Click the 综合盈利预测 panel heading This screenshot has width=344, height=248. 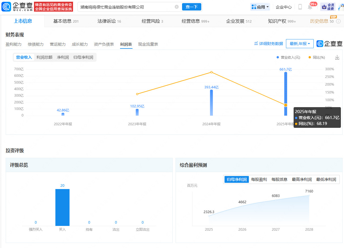point(193,165)
